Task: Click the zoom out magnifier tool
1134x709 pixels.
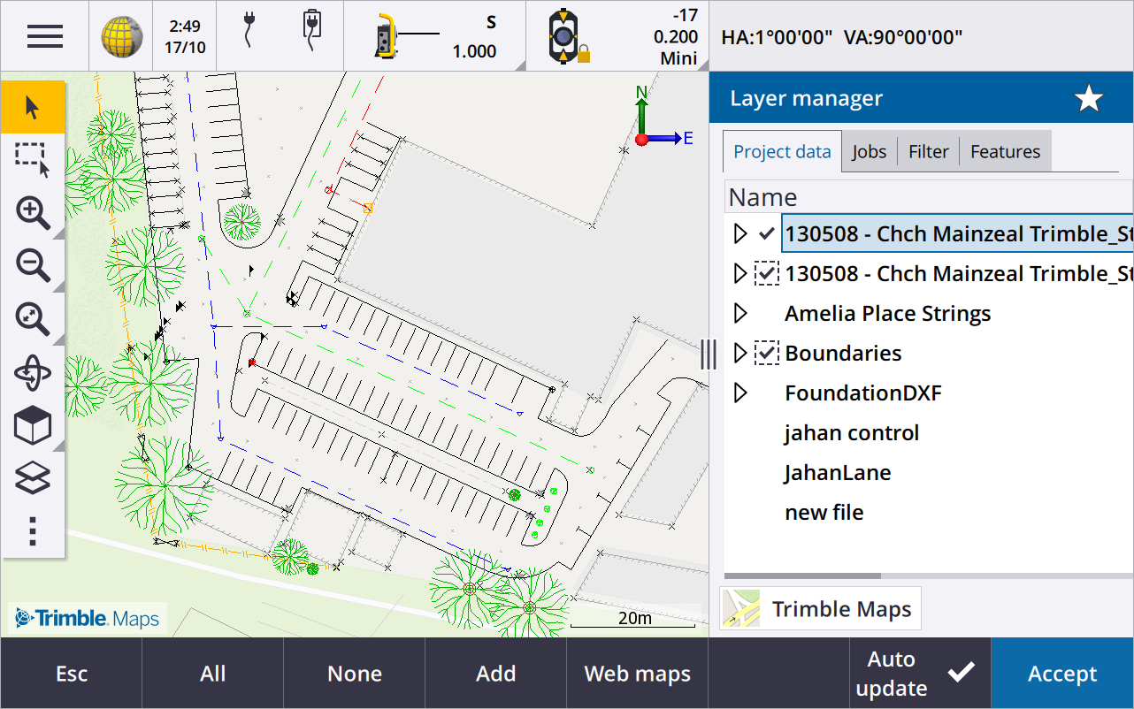Action: pyautogui.click(x=33, y=266)
